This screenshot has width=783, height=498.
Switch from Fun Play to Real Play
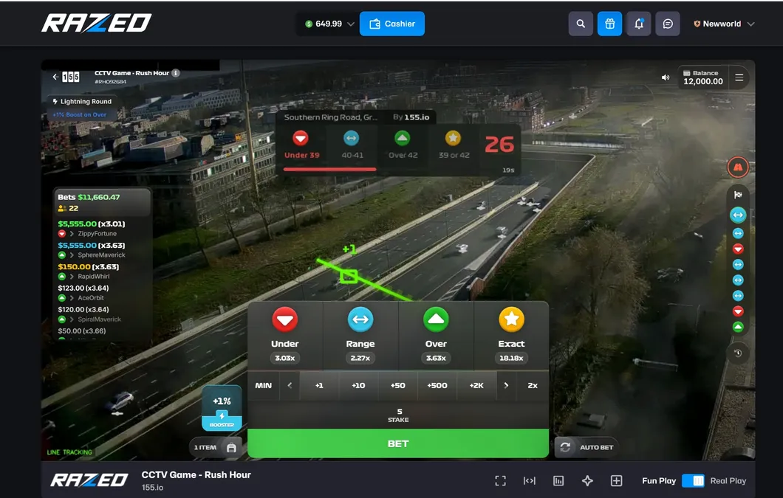(x=693, y=480)
